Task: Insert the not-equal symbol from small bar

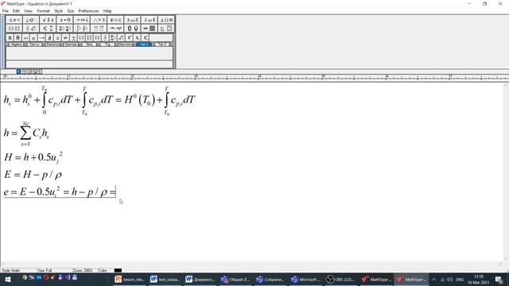Action: point(65,38)
